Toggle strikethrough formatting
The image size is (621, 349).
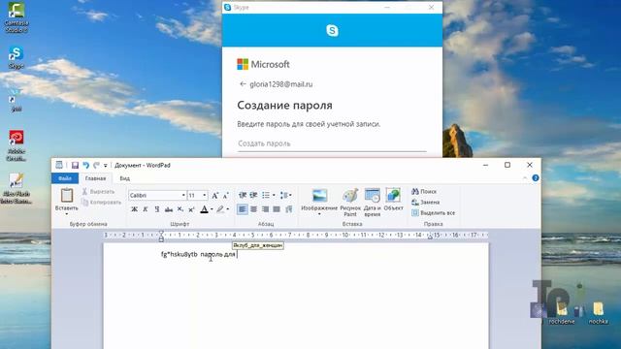[168, 209]
